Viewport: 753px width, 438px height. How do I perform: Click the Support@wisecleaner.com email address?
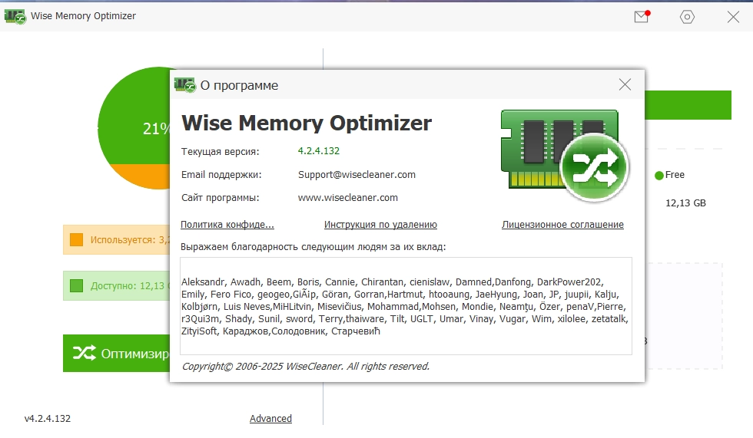click(357, 174)
